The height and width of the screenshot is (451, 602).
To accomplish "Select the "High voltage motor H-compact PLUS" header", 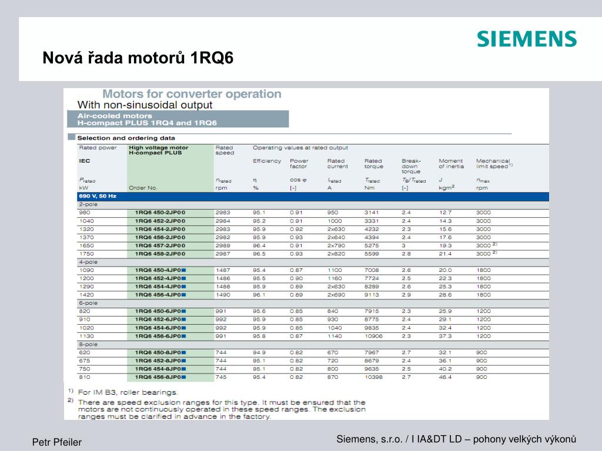I will click(159, 150).
